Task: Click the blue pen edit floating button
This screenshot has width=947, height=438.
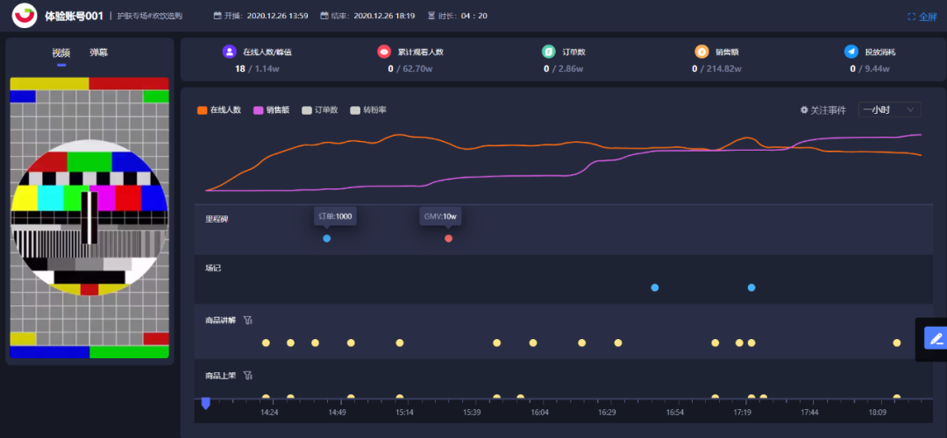Action: click(x=936, y=338)
